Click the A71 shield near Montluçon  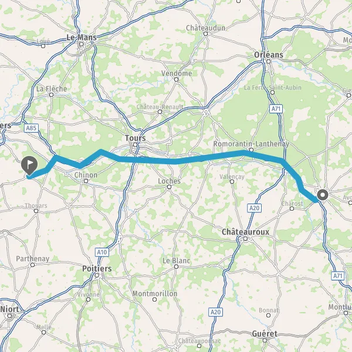click(338, 276)
